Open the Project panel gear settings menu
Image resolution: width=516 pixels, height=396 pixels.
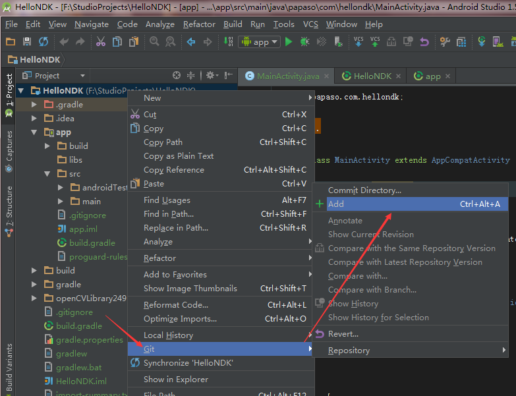click(212, 75)
